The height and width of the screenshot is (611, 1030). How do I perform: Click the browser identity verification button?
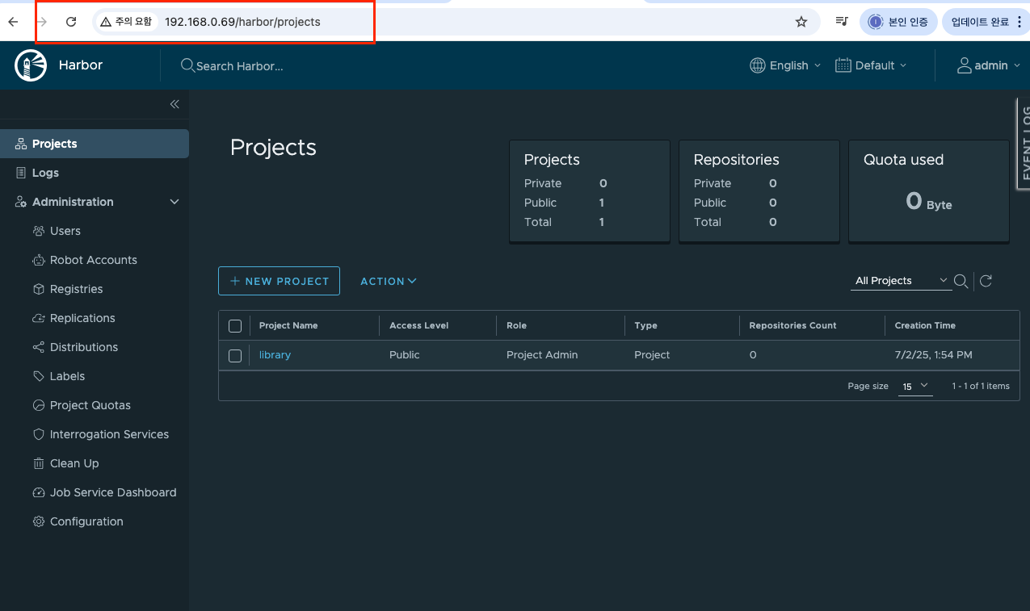(x=899, y=22)
